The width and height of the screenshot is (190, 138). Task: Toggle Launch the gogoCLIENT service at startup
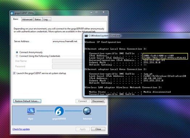click(14, 73)
